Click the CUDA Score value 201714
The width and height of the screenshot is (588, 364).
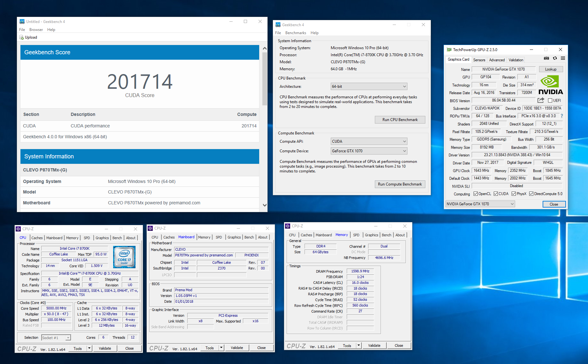click(140, 81)
